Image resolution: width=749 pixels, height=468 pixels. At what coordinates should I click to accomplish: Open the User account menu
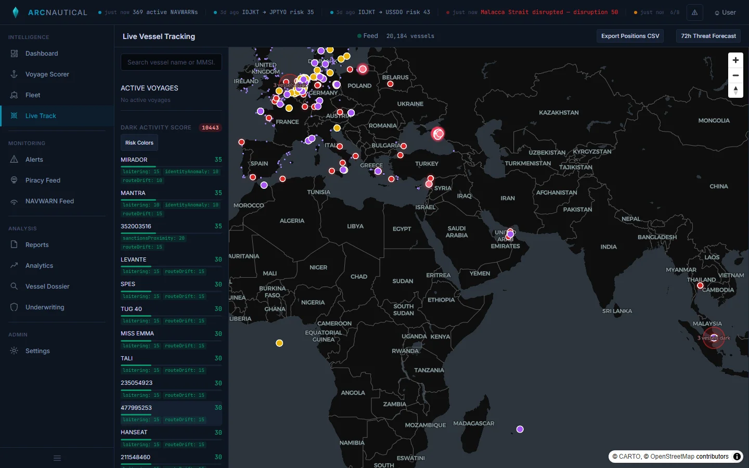726,12
